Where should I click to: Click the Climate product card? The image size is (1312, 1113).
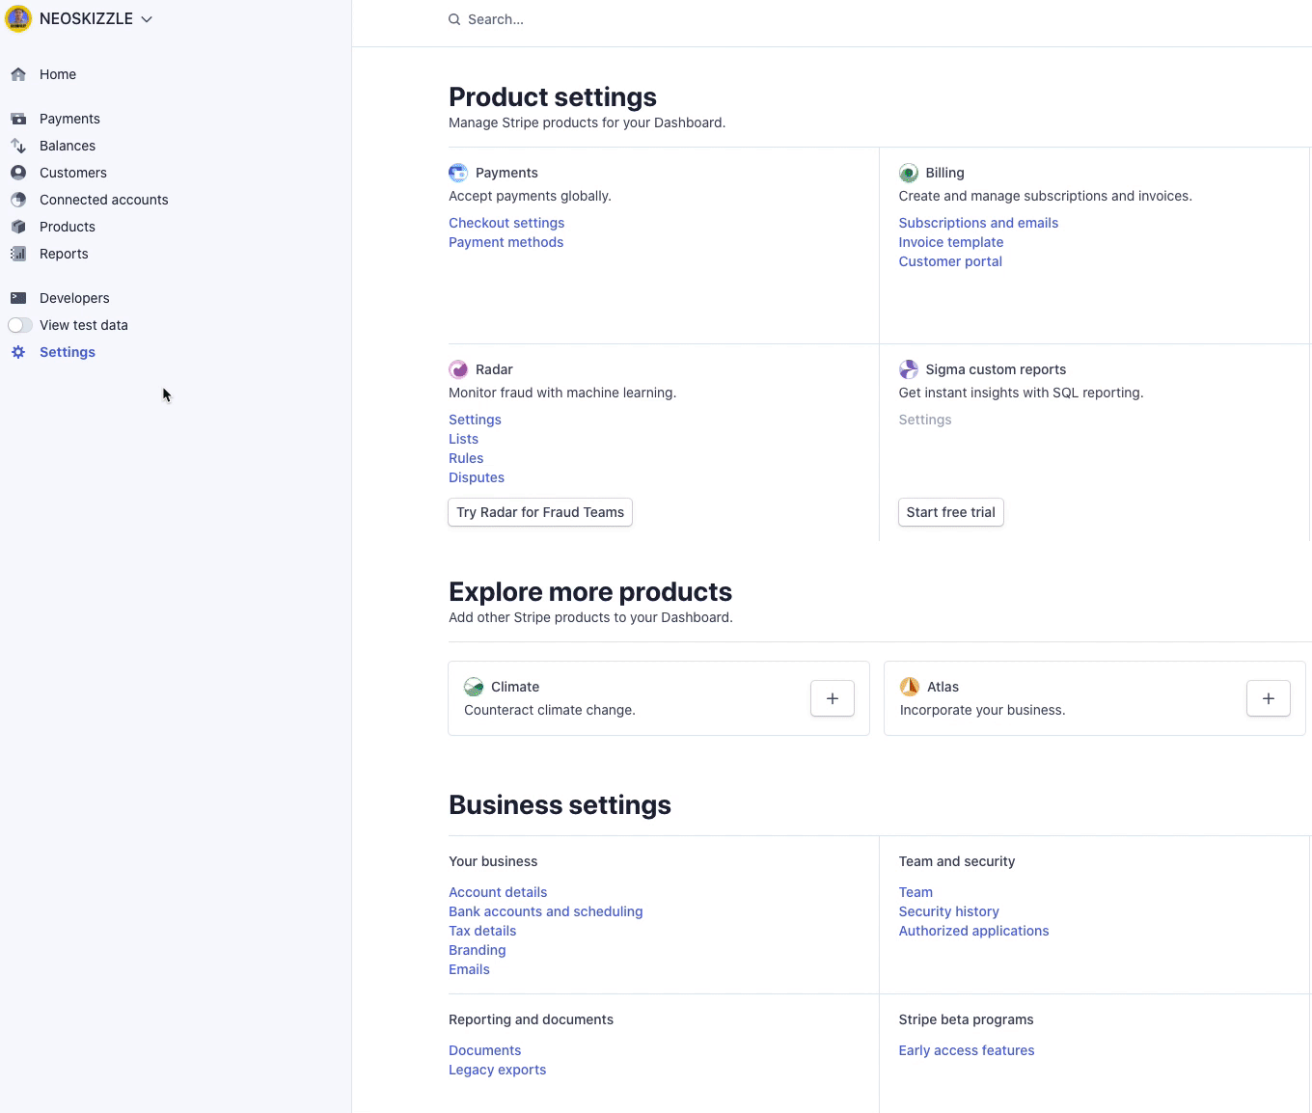[x=659, y=698]
